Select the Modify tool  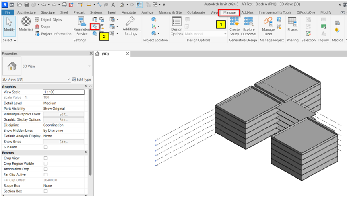coord(9,25)
